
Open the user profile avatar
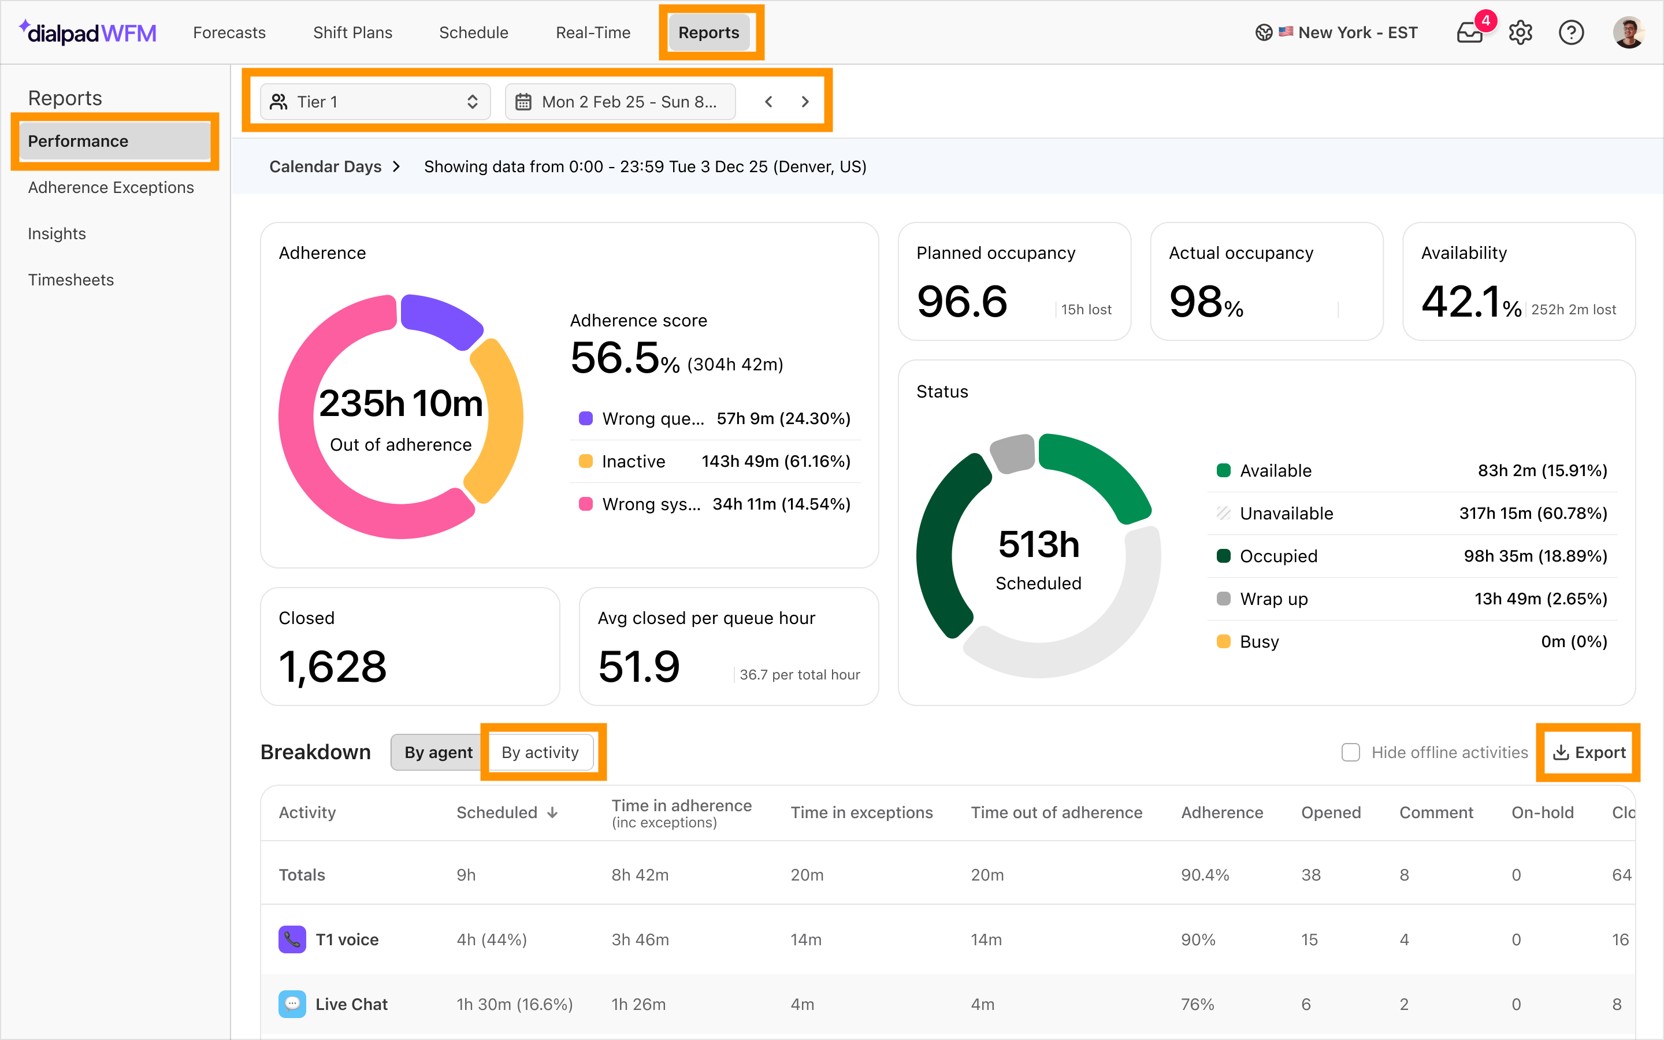[1628, 32]
